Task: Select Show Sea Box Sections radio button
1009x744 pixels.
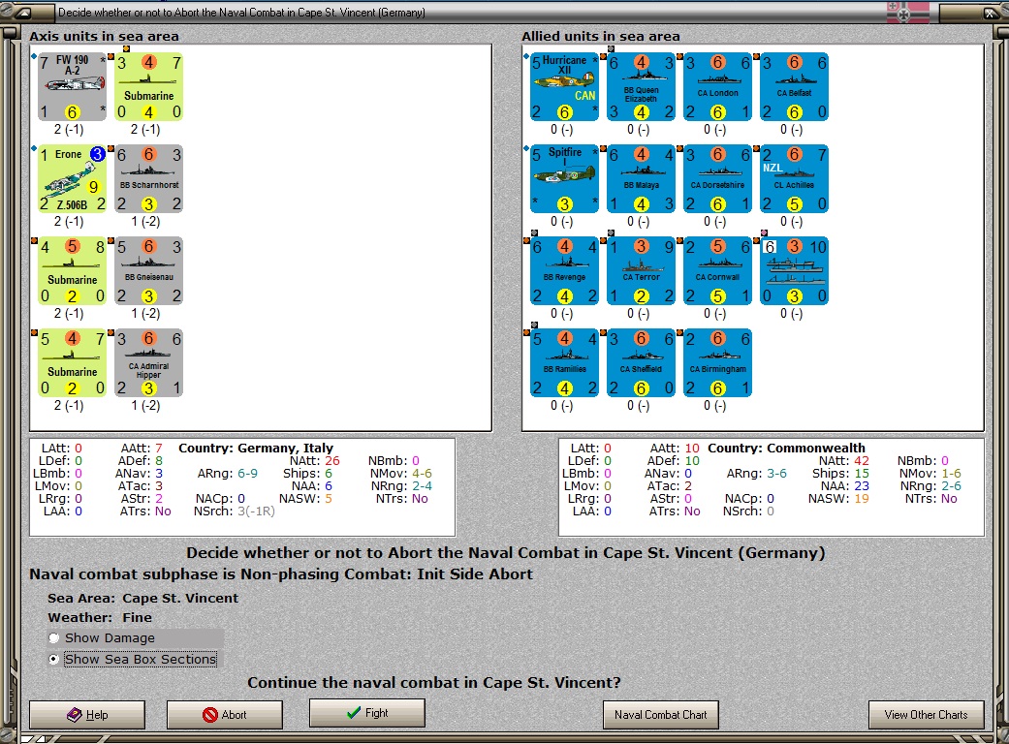Action: pos(54,659)
